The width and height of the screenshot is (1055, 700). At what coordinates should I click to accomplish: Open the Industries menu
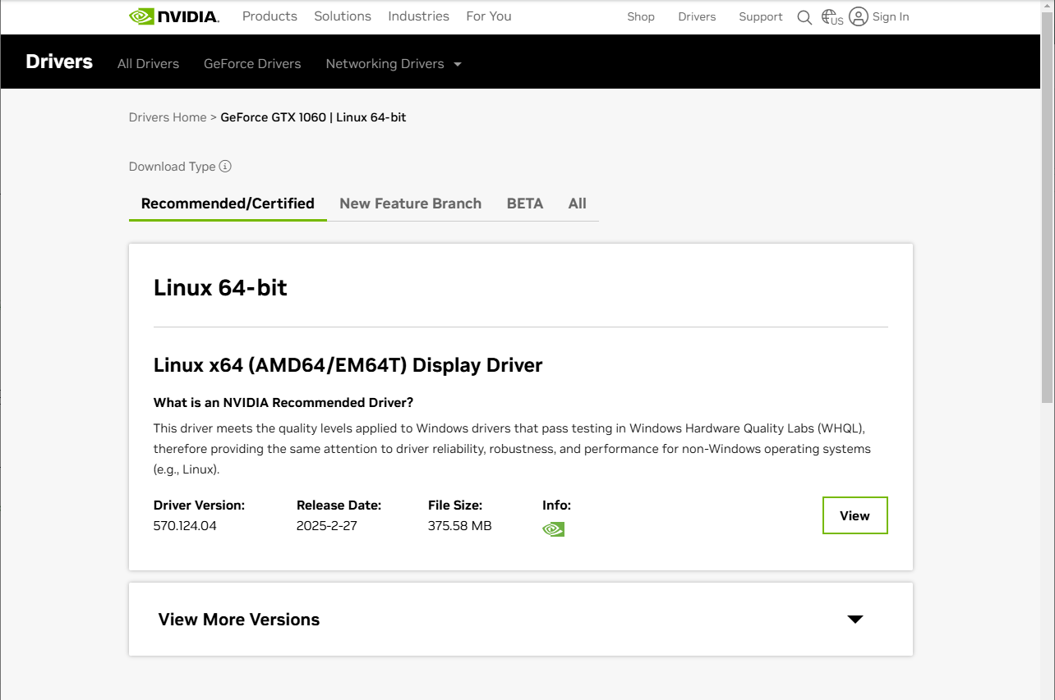click(419, 16)
